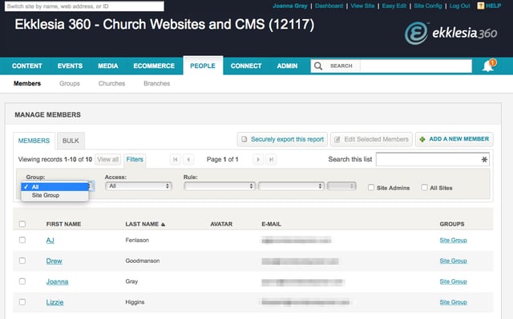Open the Dashboard link
The width and height of the screenshot is (513, 319).
click(329, 6)
